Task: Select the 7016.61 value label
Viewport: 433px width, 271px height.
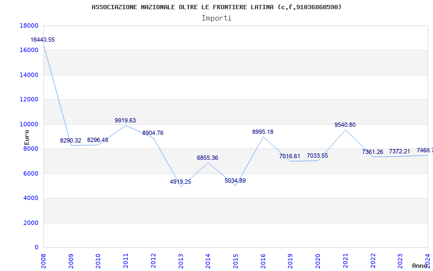Action: pyautogui.click(x=290, y=156)
